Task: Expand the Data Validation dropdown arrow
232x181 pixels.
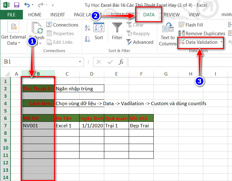Action: click(221, 42)
